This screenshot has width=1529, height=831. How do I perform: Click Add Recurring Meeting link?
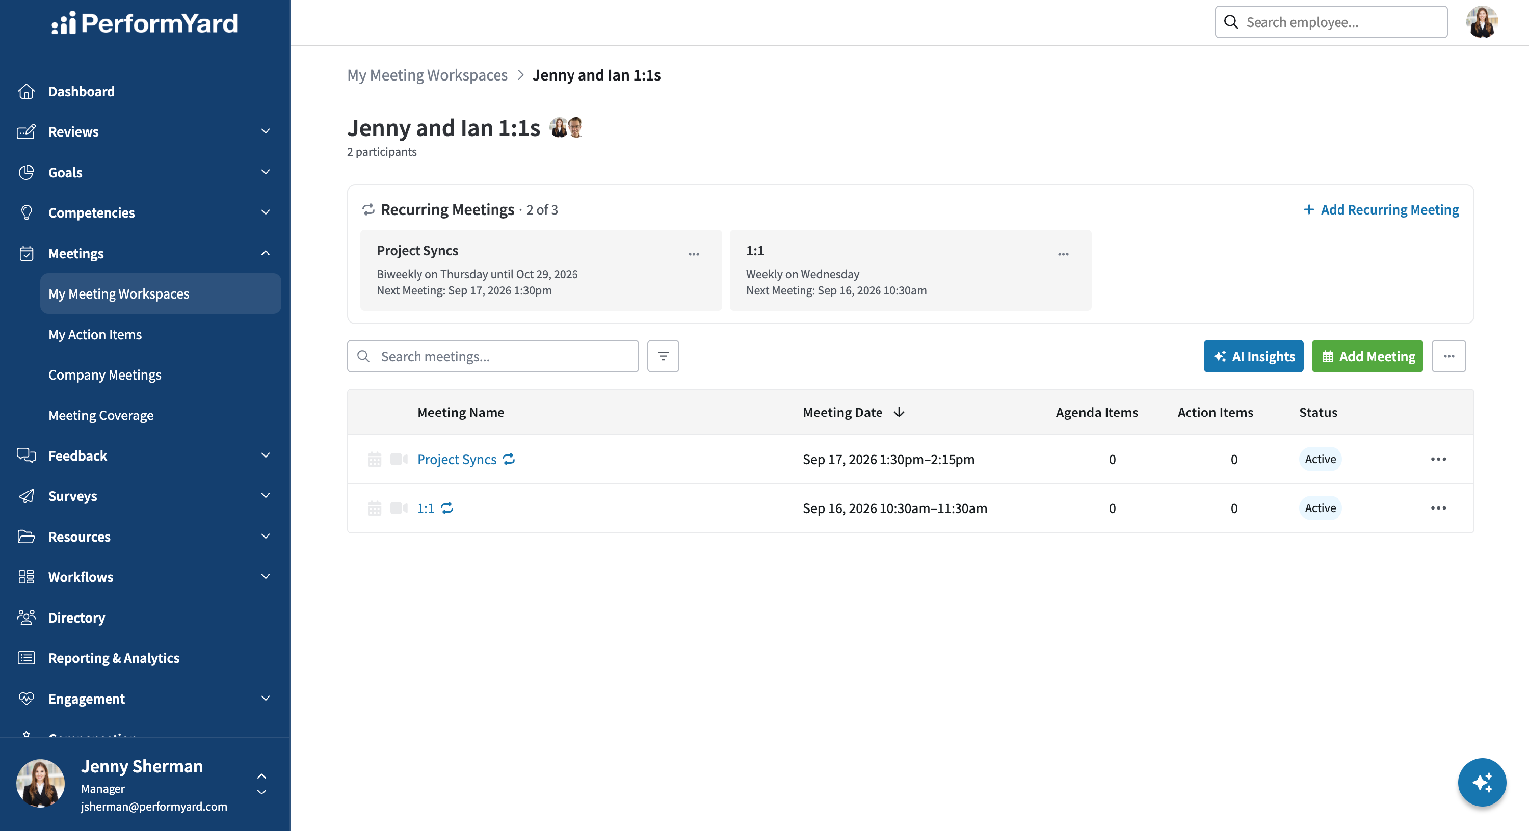click(1381, 209)
